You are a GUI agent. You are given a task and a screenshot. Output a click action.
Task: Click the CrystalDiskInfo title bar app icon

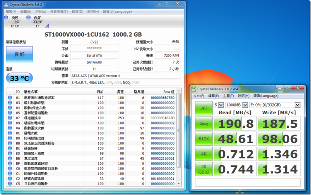pyautogui.click(x=6, y=5)
